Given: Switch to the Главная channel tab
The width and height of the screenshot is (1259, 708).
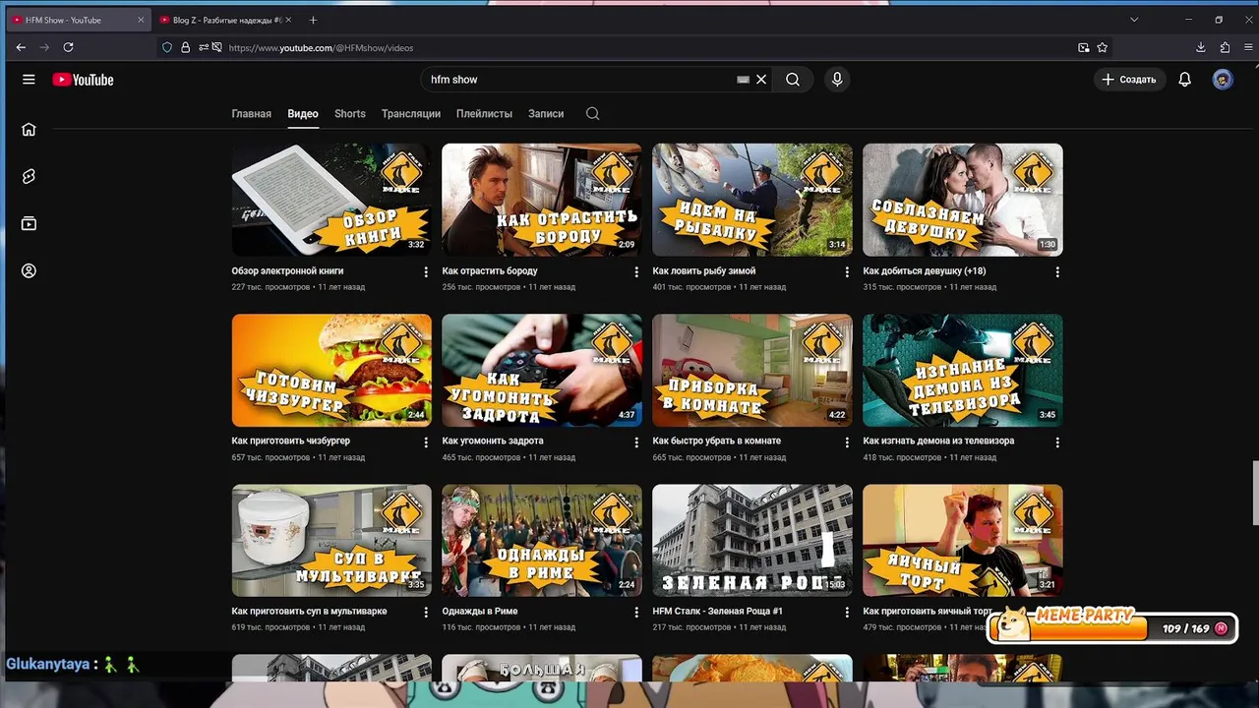Looking at the screenshot, I should pos(251,113).
